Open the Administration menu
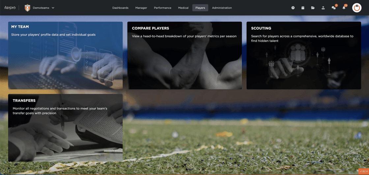The image size is (369, 175). pyautogui.click(x=222, y=8)
